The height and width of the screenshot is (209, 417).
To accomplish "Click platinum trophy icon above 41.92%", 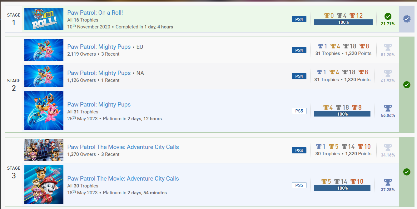I will point(388,73).
